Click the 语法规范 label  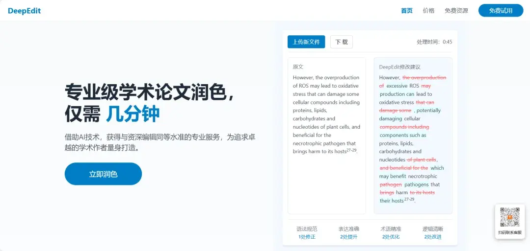pyautogui.click(x=307, y=229)
